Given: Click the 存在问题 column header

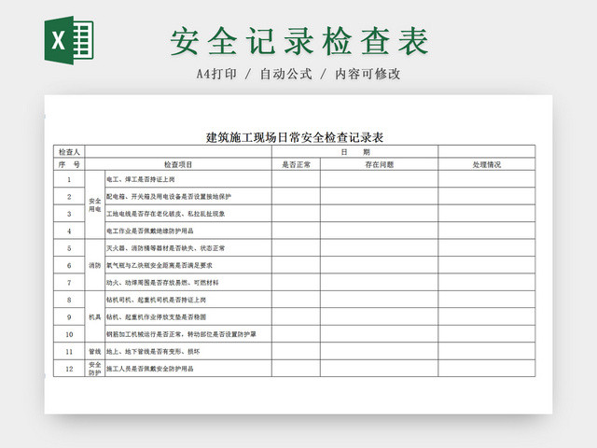Looking at the screenshot, I should coord(380,164).
